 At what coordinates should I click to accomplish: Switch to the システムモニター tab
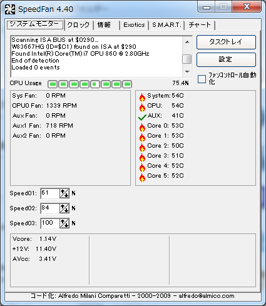click(x=35, y=25)
